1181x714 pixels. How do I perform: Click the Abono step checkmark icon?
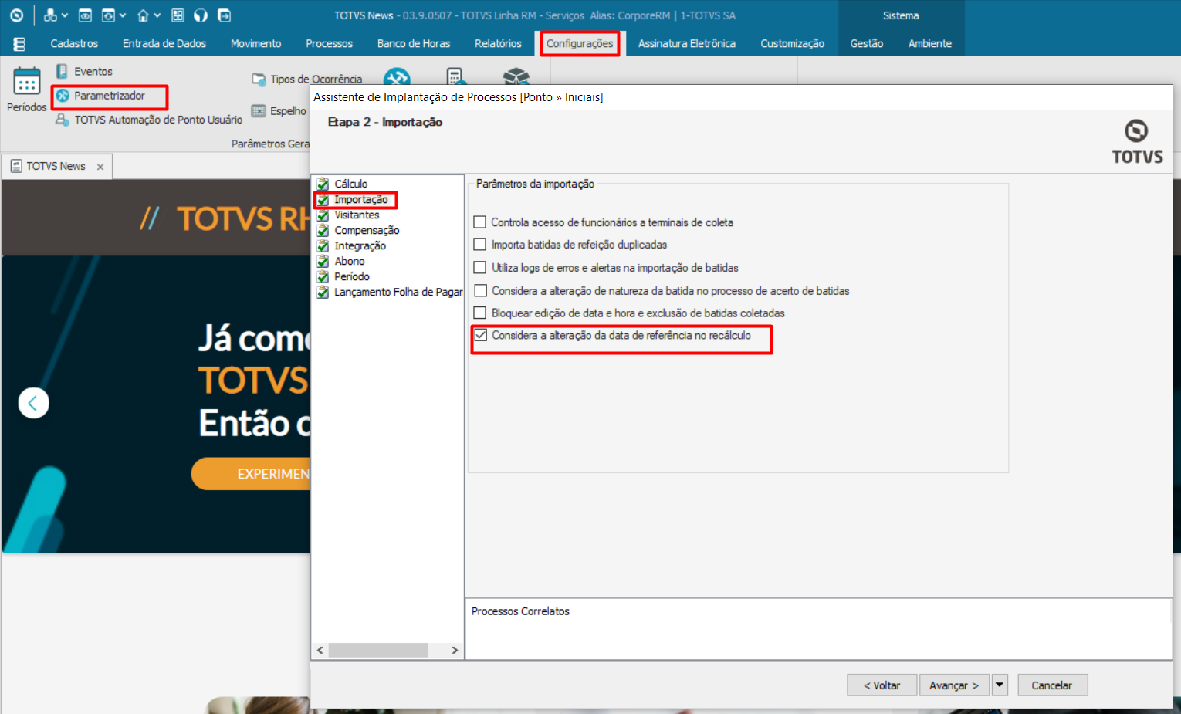tap(323, 261)
